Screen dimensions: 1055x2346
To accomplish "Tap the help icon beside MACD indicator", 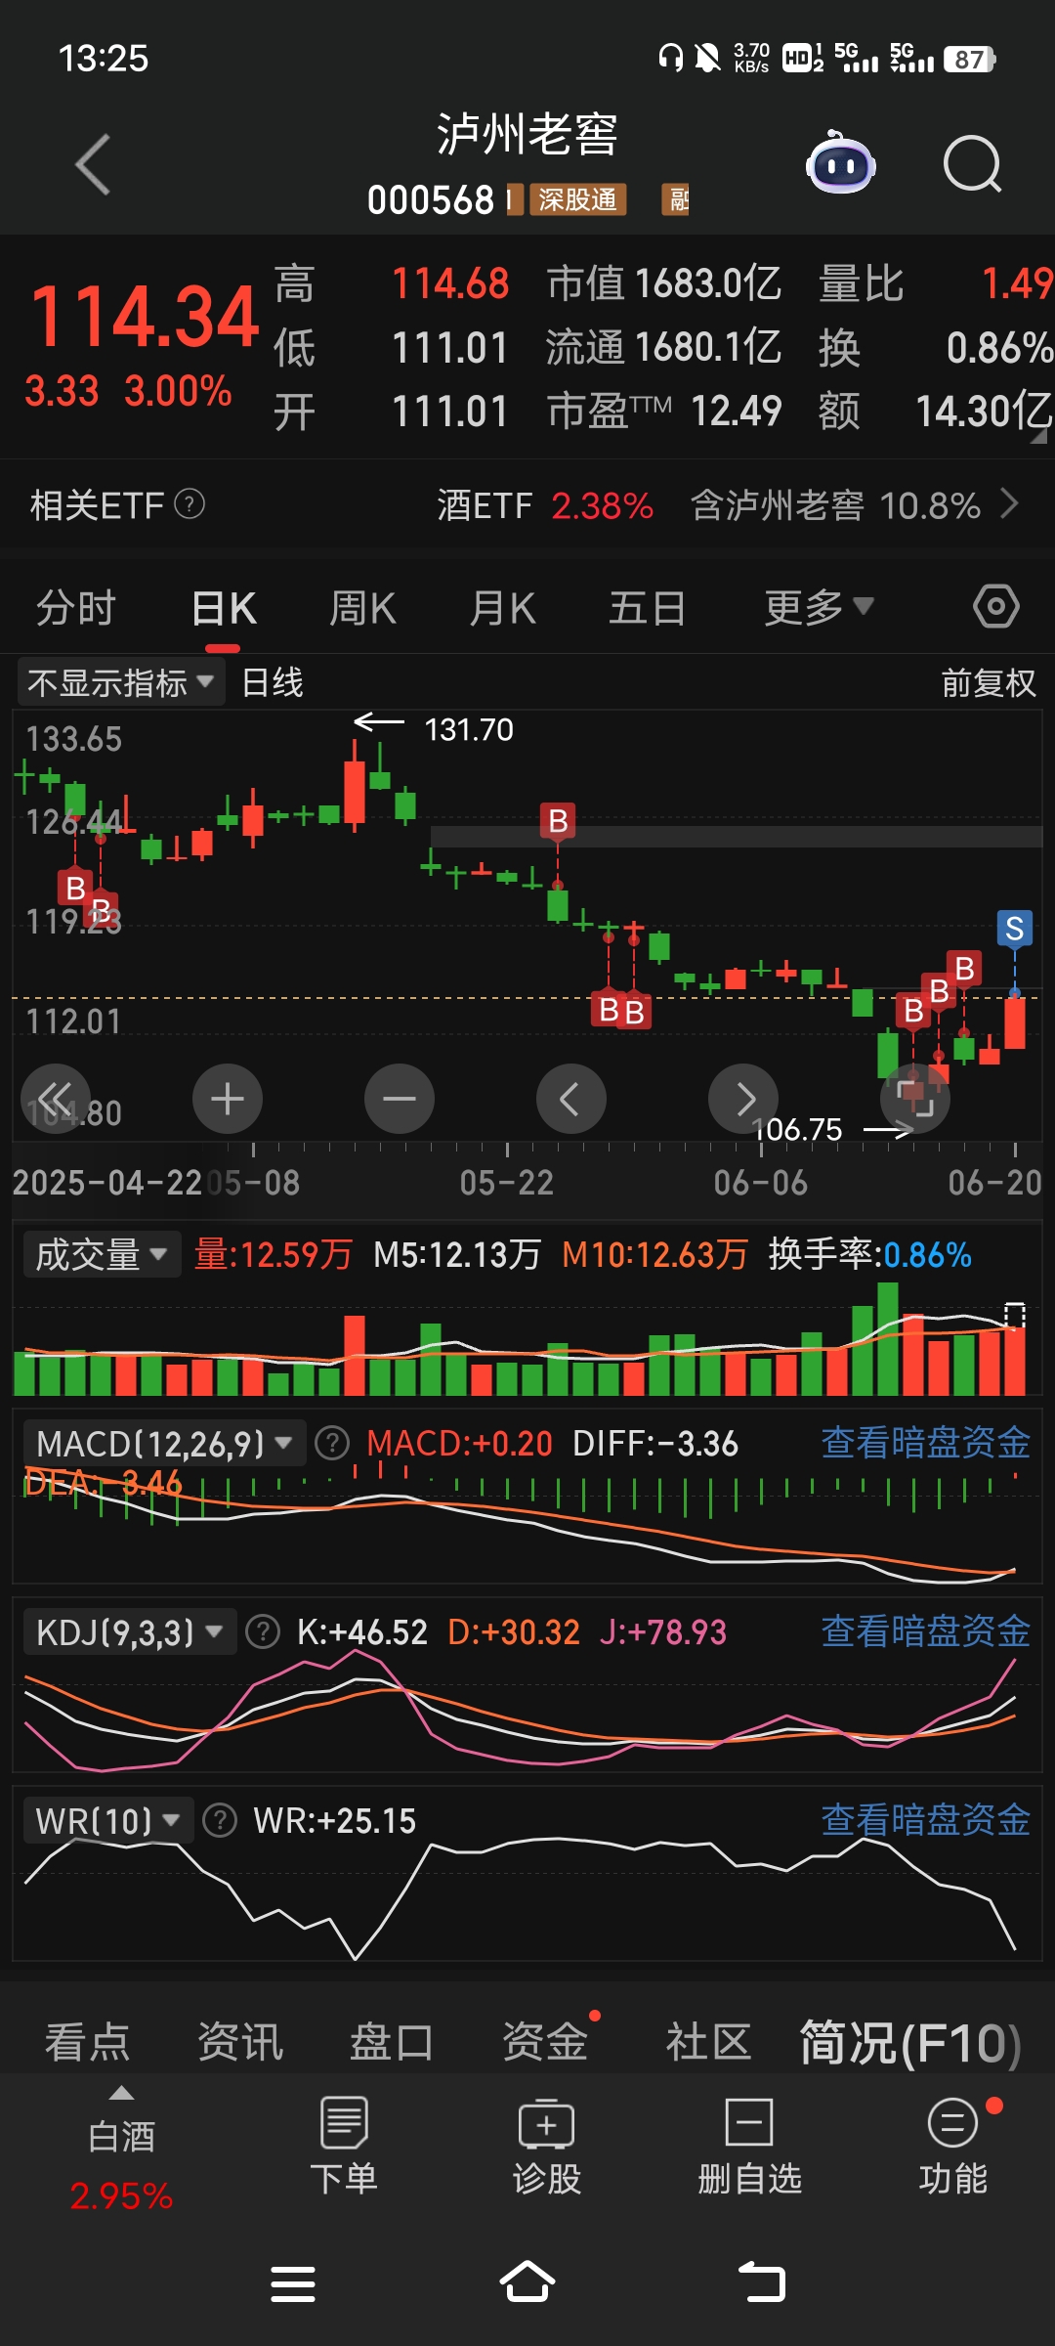I will pos(333,1443).
